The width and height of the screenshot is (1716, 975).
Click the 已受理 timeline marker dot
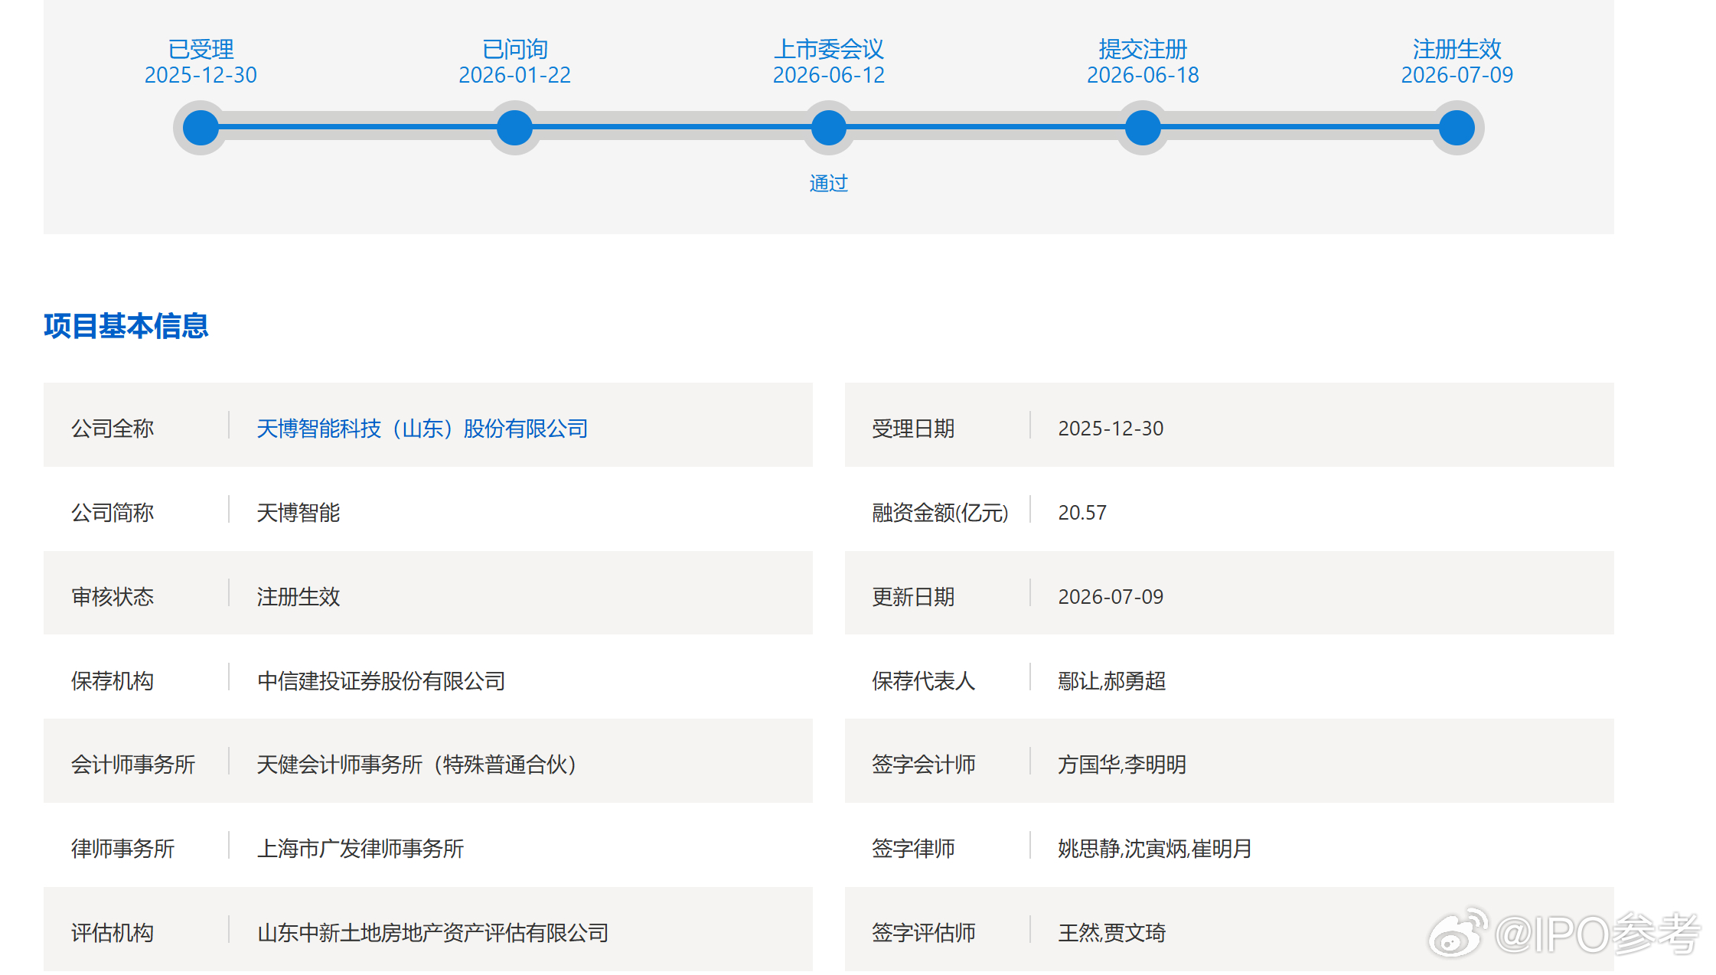tap(201, 128)
